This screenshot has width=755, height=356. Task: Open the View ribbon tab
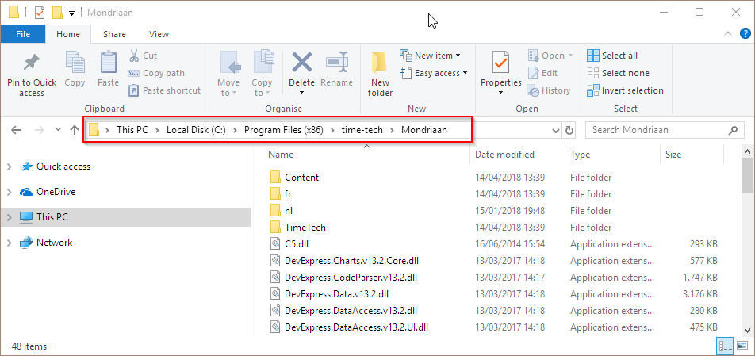(x=159, y=34)
